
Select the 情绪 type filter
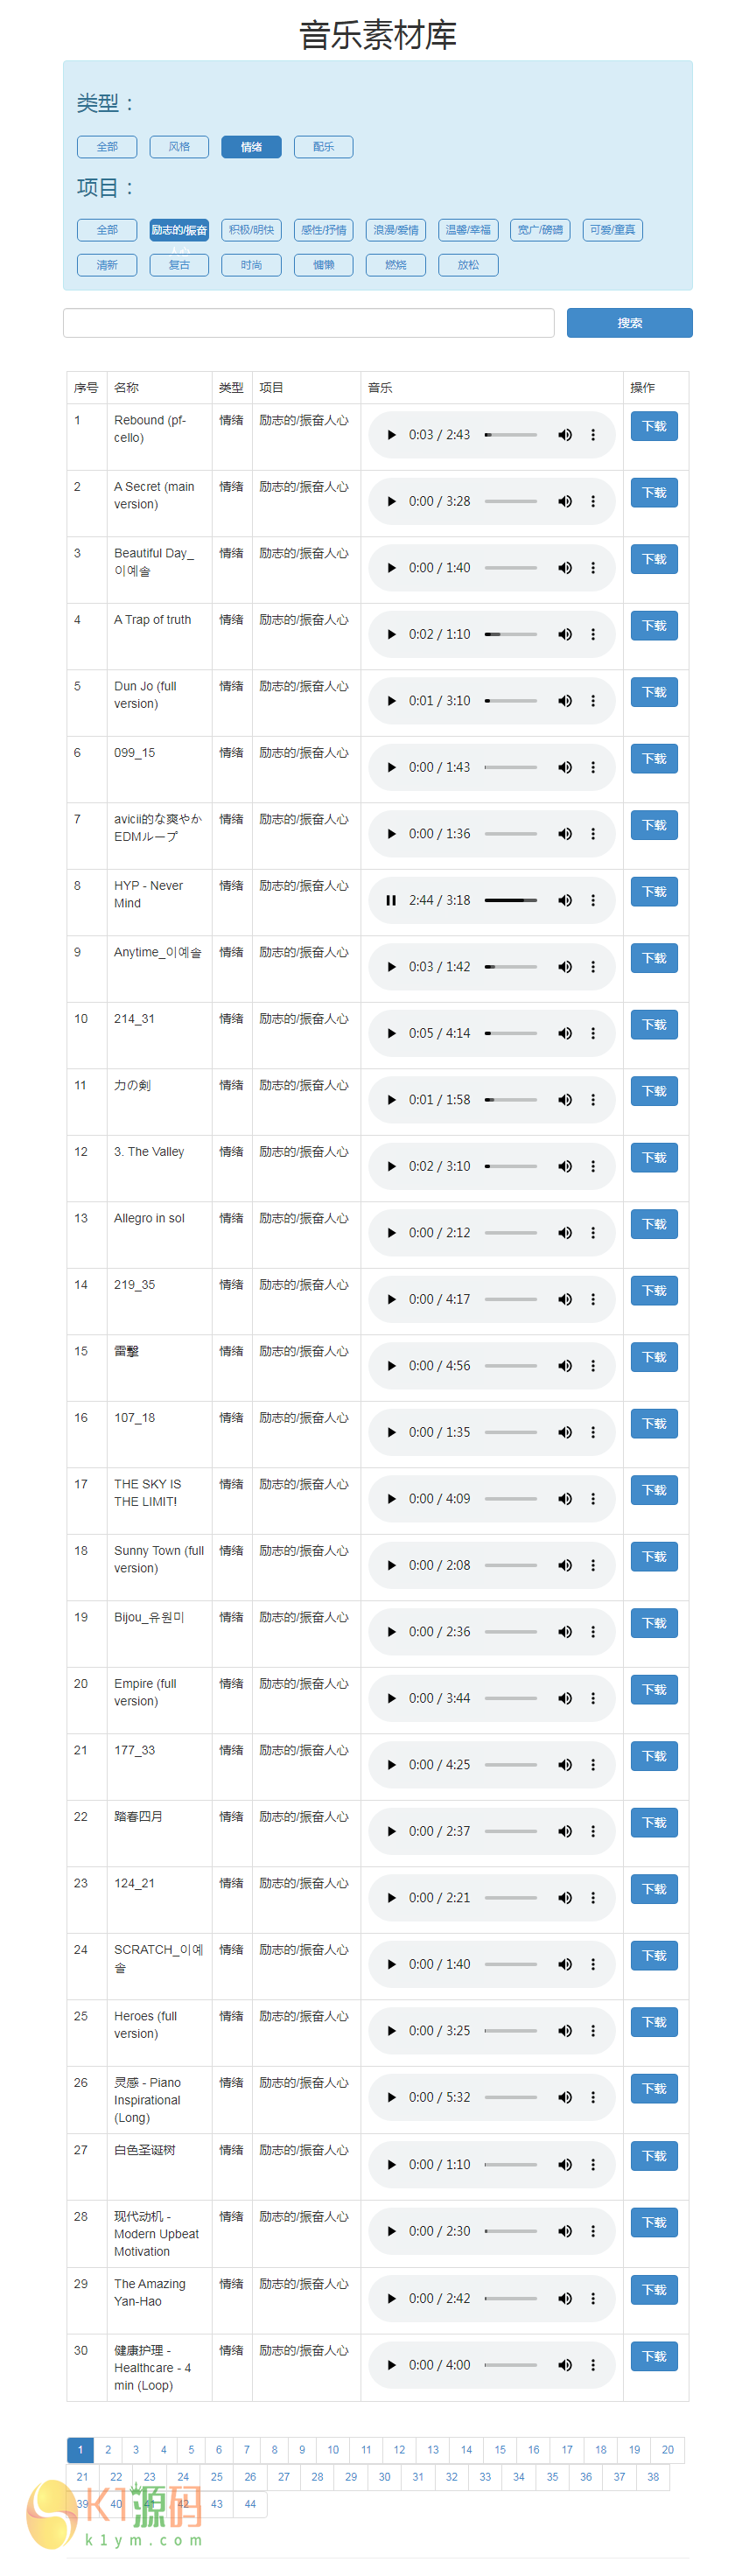tap(251, 147)
